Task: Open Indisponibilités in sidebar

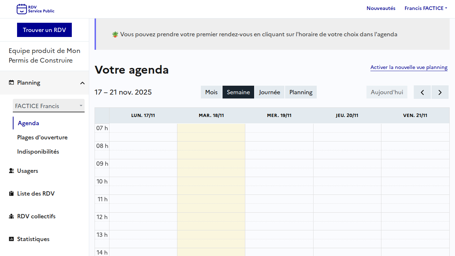Action: [x=38, y=151]
